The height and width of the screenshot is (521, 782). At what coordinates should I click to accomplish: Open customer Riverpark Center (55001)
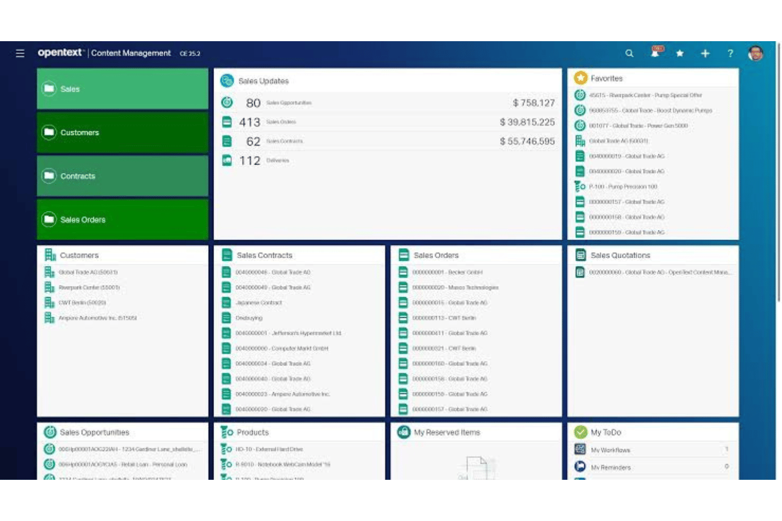tap(89, 288)
